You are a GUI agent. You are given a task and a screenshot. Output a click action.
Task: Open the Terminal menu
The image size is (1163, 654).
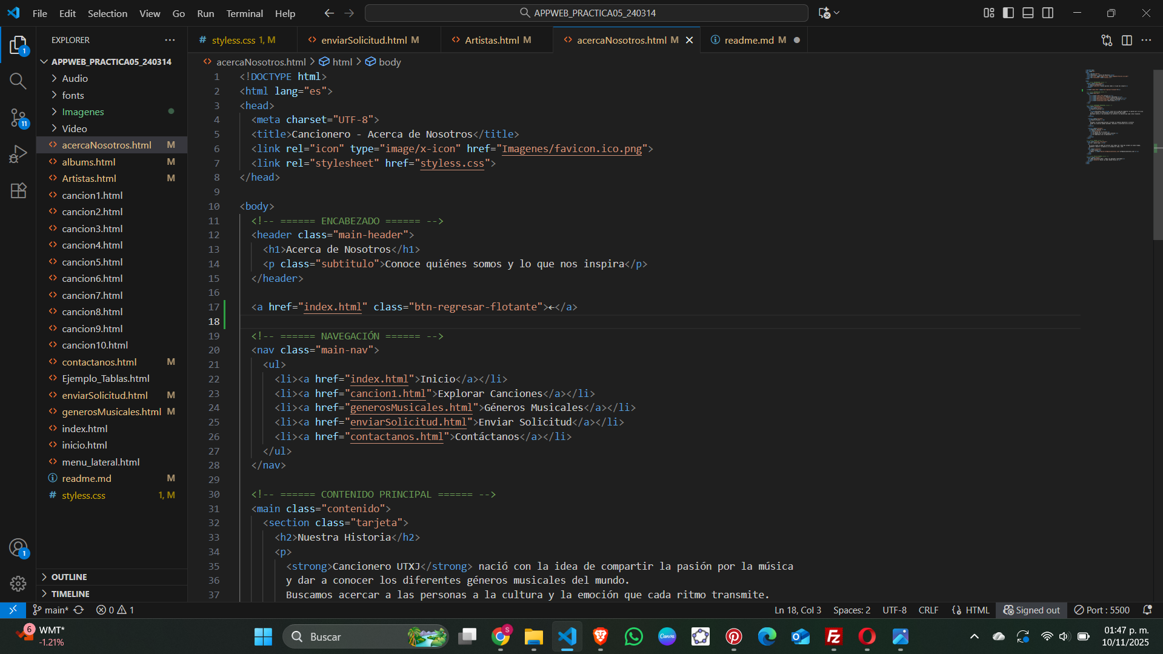pyautogui.click(x=244, y=13)
